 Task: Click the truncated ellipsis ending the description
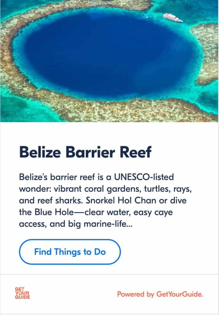[x=129, y=224]
